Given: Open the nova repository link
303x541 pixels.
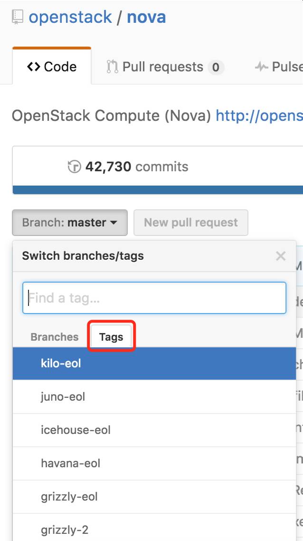Looking at the screenshot, I should [x=146, y=17].
